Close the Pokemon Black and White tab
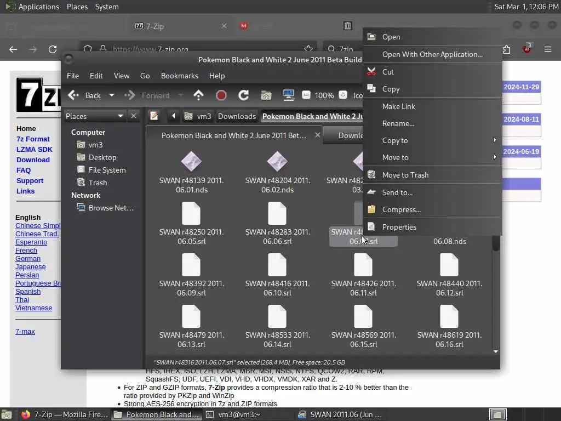The image size is (561, 421). [x=317, y=135]
